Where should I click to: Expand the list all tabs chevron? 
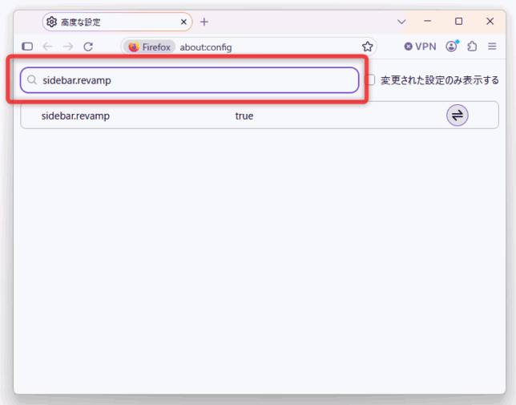coord(401,22)
